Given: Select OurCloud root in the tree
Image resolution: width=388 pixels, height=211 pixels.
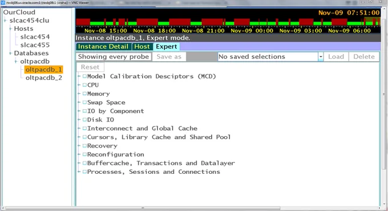Looking at the screenshot, I should [x=19, y=12].
